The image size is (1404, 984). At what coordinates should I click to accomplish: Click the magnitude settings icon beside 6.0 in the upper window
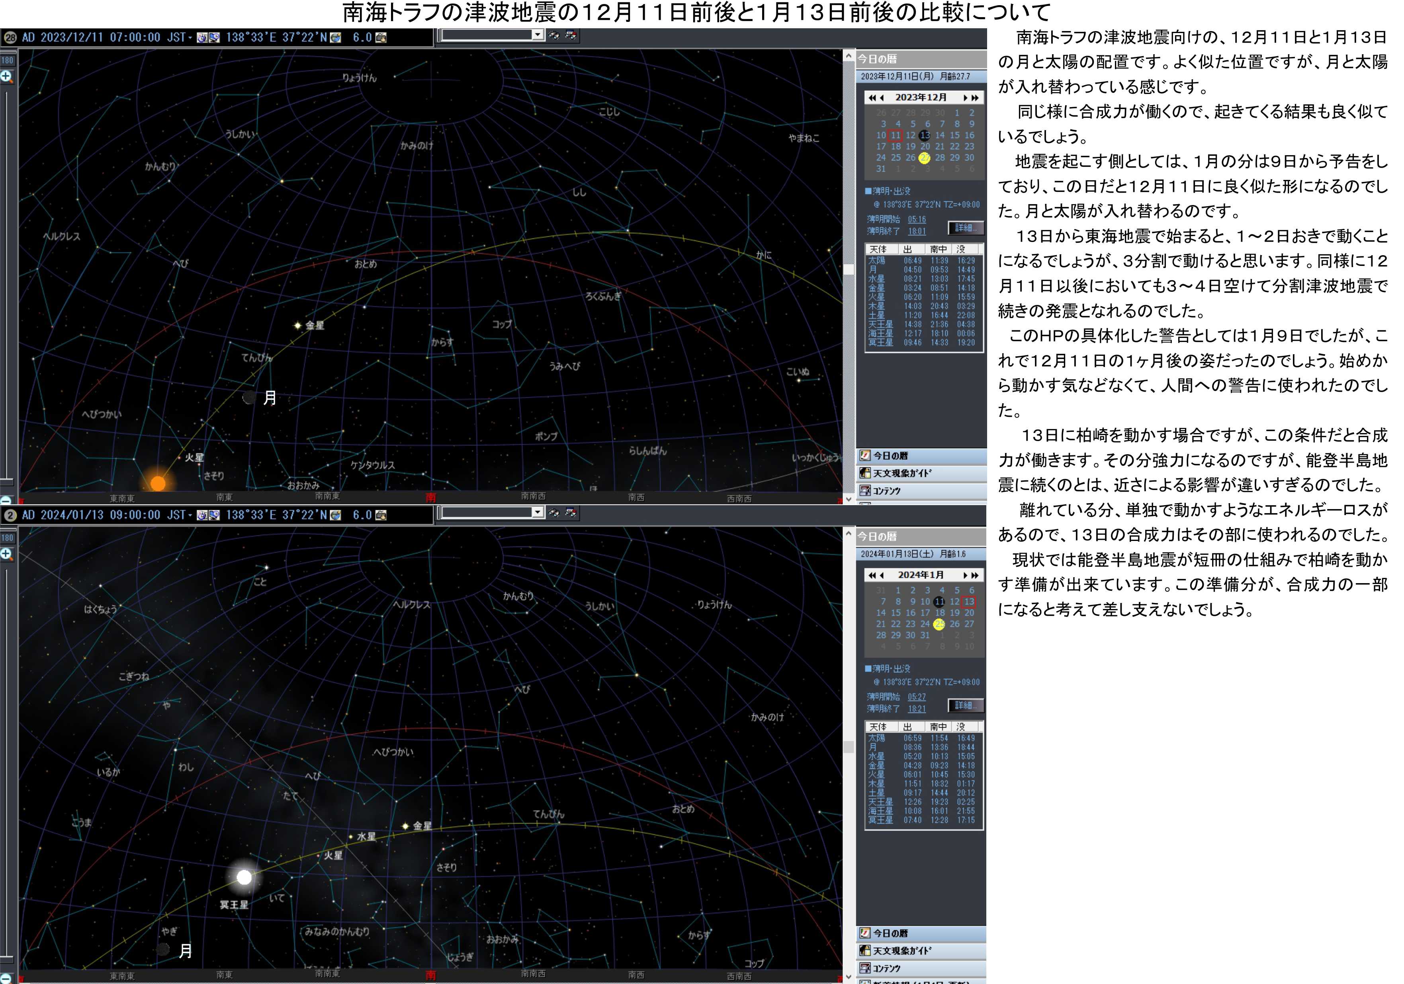(x=380, y=37)
